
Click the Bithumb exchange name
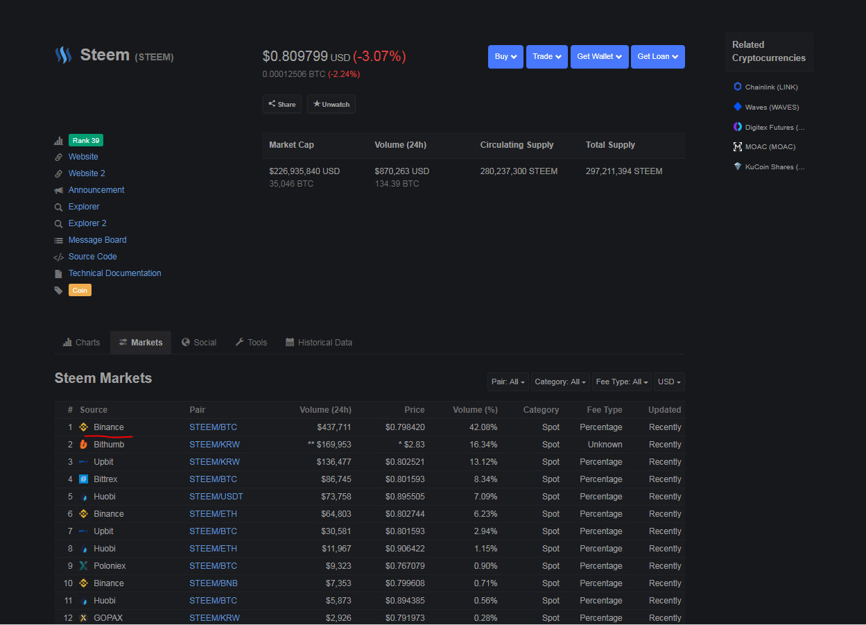109,445
